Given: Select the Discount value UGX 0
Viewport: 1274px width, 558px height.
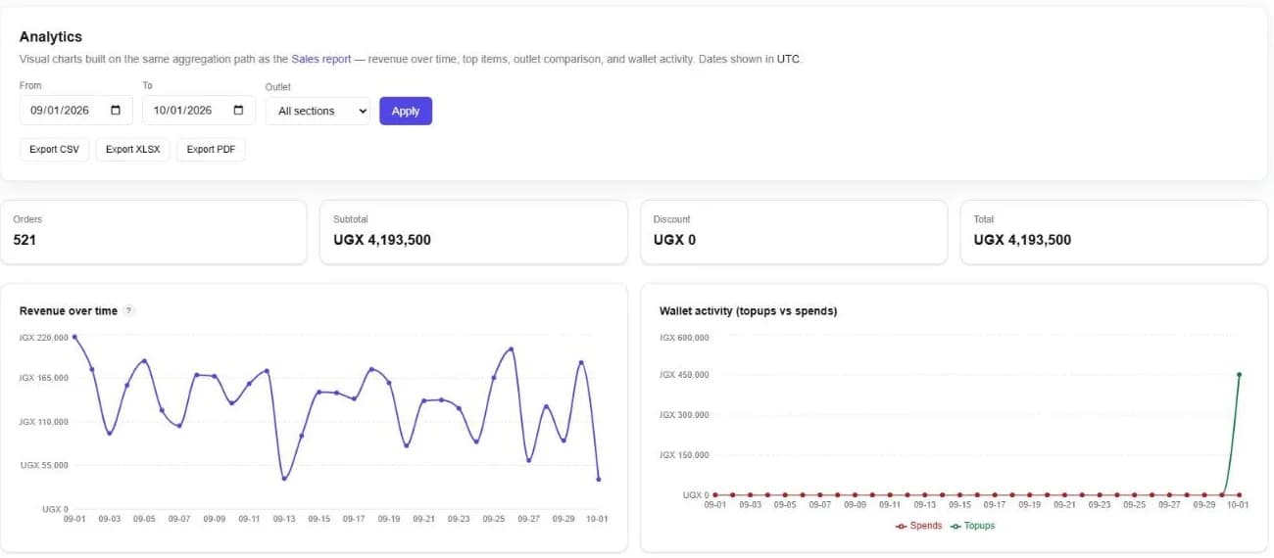Looking at the screenshot, I should coord(674,240).
